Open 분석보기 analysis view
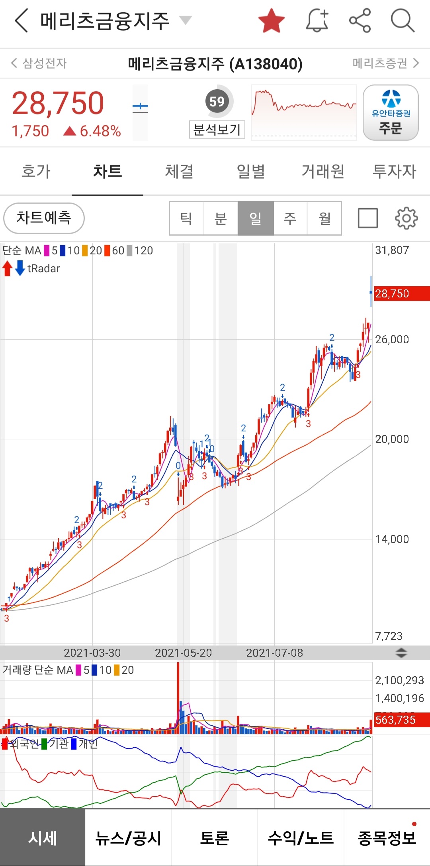430x866 pixels. coord(217,130)
